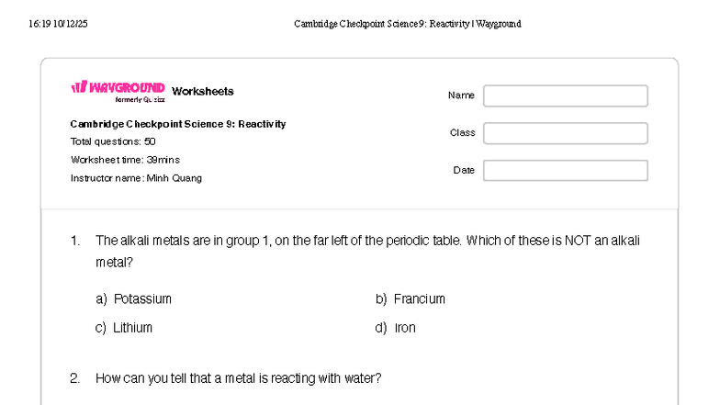Click the Name label
This screenshot has height=405, width=720.
tap(461, 96)
